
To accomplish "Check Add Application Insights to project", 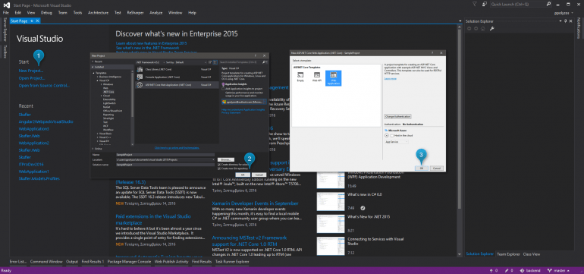I will tap(223, 89).
